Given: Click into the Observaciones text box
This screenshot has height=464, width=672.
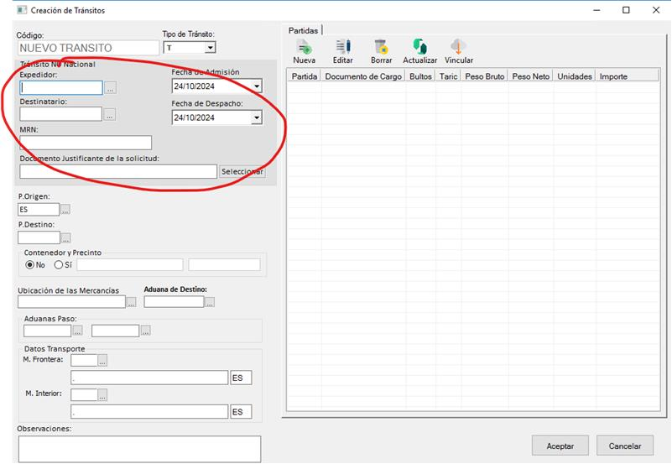Looking at the screenshot, I should (139, 448).
